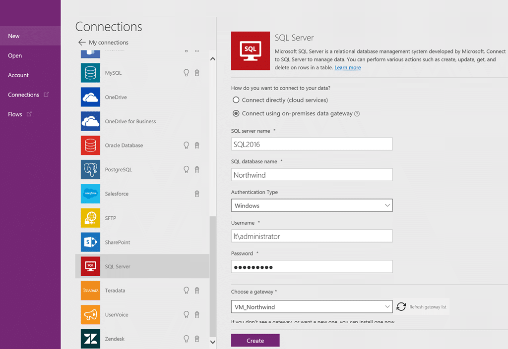Click the lightbulb icon beside UserVoice
Viewport: 508px width, 349px height.
(x=187, y=314)
